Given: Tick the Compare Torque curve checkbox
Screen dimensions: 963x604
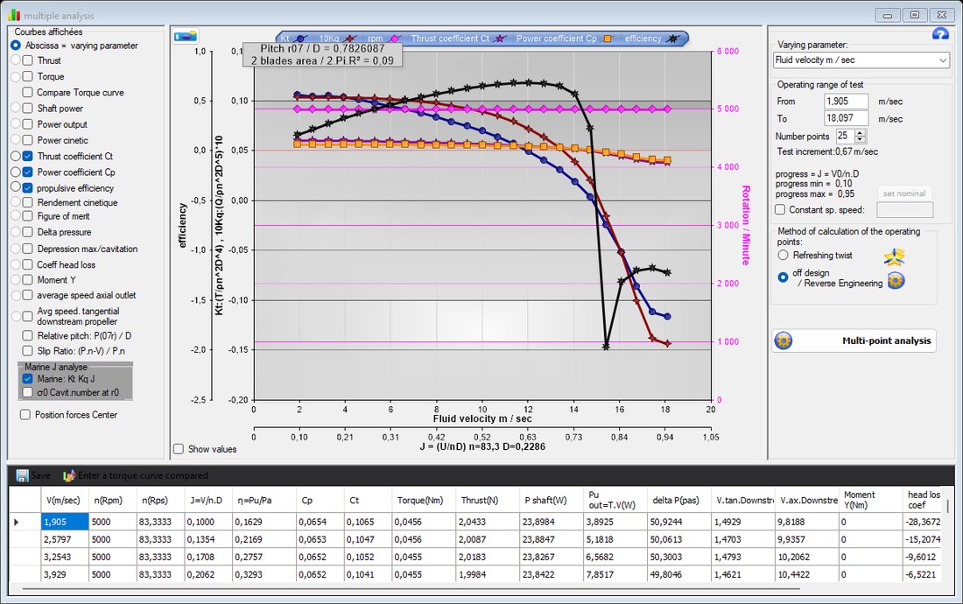Looking at the screenshot, I should [x=28, y=92].
